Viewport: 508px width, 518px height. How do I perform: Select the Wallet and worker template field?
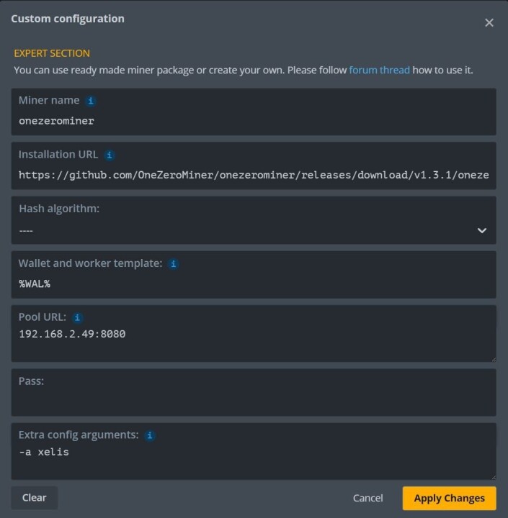[x=254, y=275]
